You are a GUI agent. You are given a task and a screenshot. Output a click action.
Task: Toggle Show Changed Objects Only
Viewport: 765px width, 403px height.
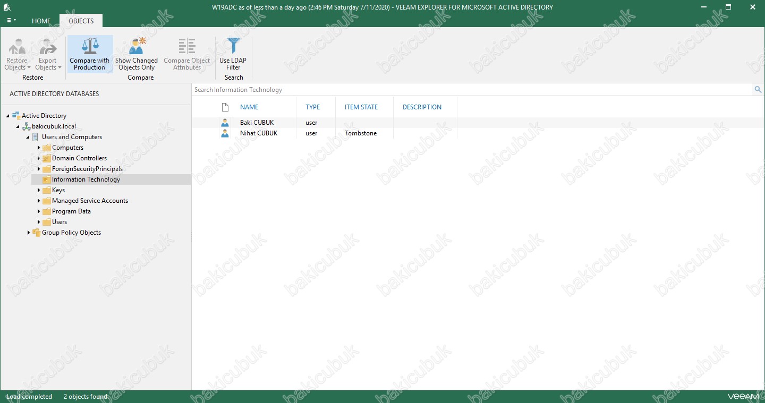tap(137, 54)
